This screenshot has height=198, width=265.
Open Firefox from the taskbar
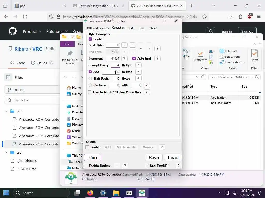tap(90, 193)
